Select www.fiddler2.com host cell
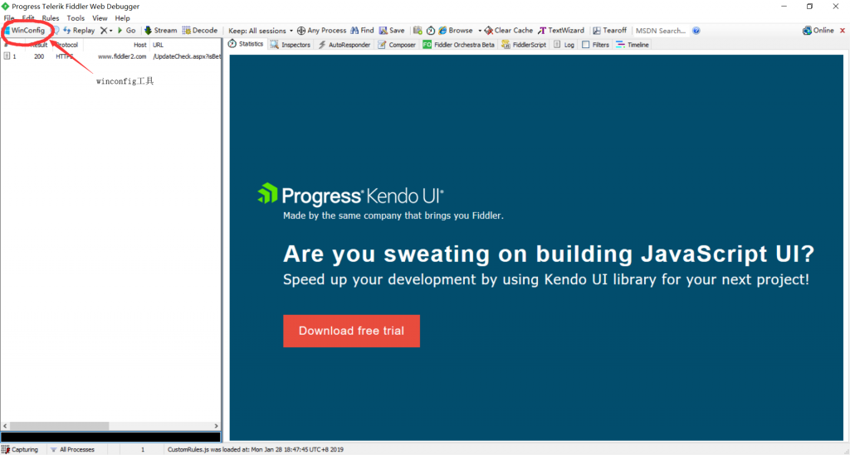The height and width of the screenshot is (455, 850). click(122, 56)
